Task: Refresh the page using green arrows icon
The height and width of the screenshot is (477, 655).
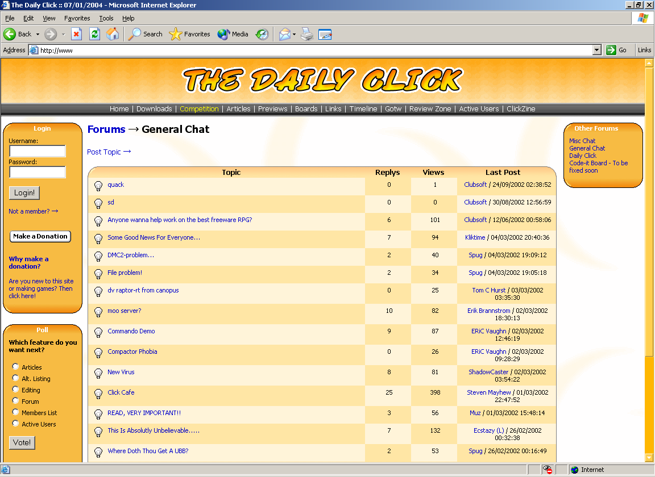Action: [95, 34]
